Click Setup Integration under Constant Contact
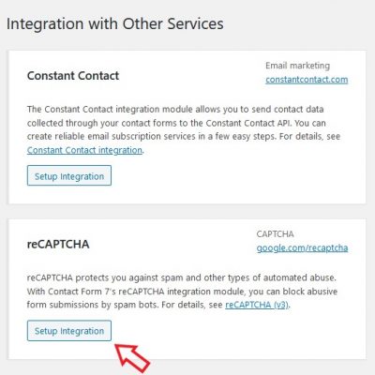The width and height of the screenshot is (375, 375). coord(69,175)
